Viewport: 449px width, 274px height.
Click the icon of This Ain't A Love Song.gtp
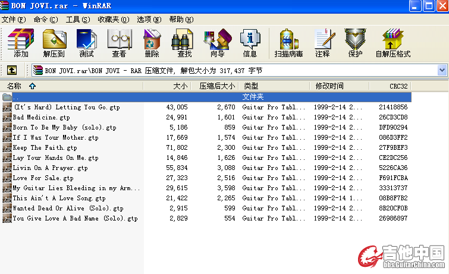pyautogui.click(x=7, y=198)
